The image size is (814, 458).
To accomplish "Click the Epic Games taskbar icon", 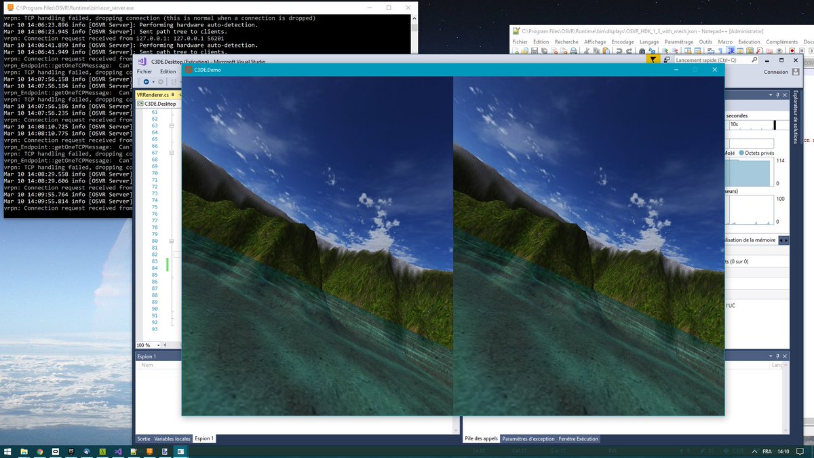I will coord(71,451).
